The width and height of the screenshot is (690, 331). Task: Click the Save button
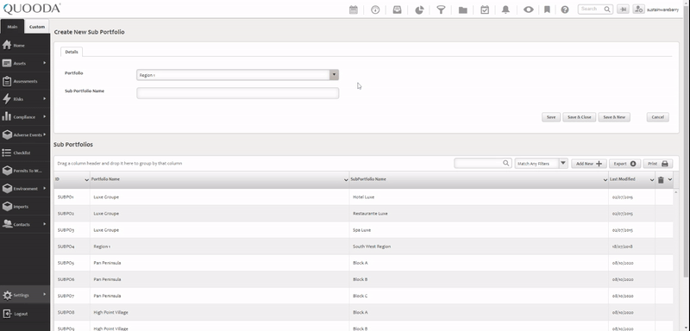click(551, 117)
